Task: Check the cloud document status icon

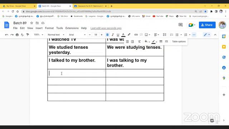Action: [x=43, y=23]
